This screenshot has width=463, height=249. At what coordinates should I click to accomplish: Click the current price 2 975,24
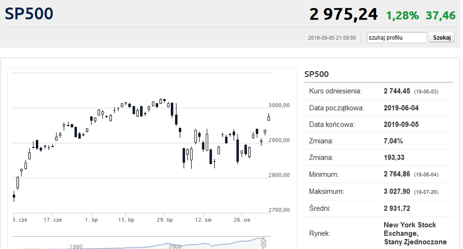click(x=343, y=14)
